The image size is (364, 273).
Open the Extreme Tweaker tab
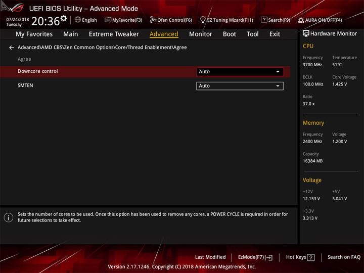114,34
